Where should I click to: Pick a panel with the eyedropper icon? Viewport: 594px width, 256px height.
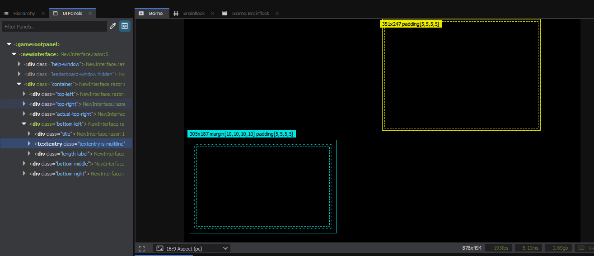pos(113,26)
